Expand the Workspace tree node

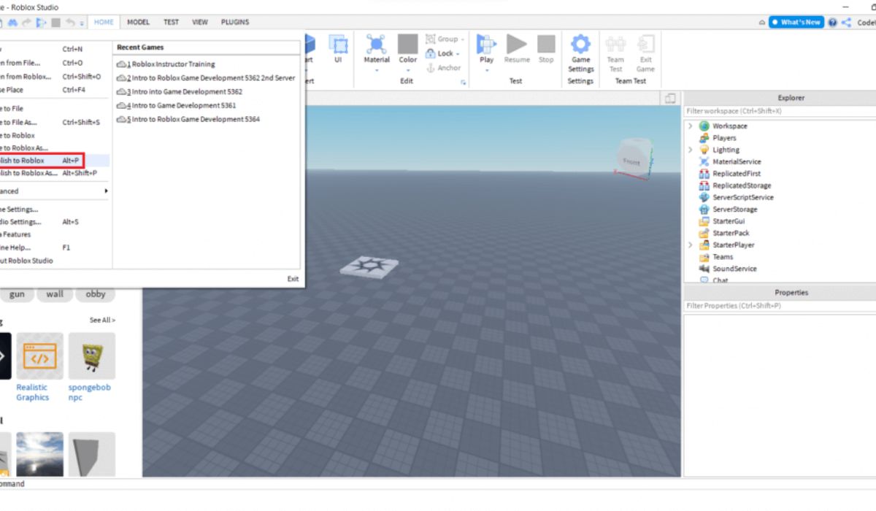click(690, 126)
